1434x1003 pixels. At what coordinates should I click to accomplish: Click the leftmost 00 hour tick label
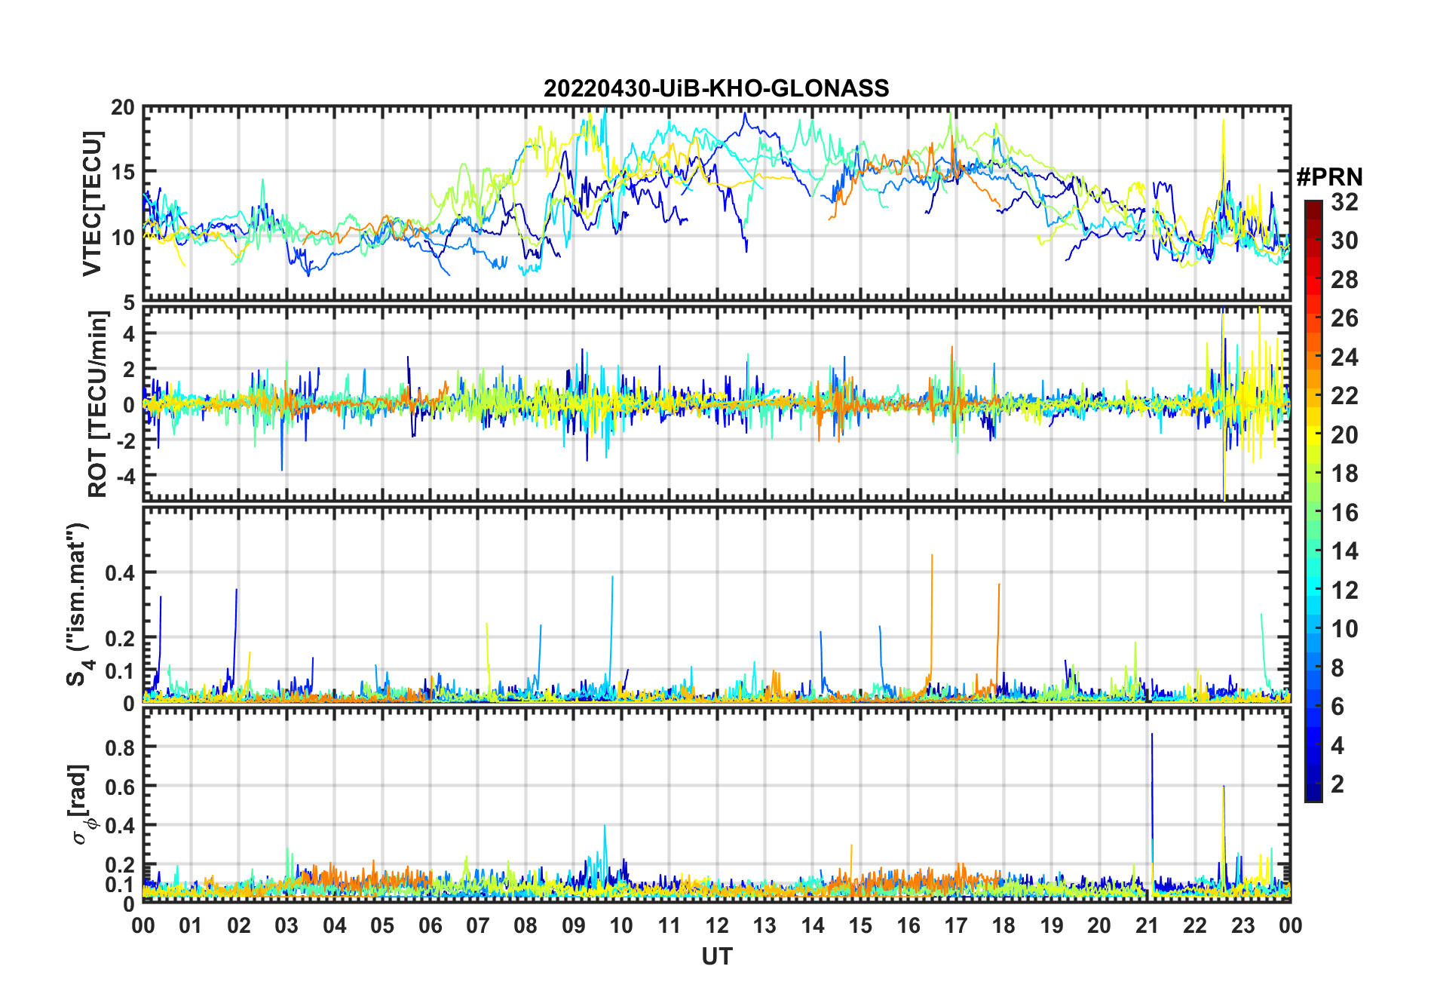tap(143, 925)
